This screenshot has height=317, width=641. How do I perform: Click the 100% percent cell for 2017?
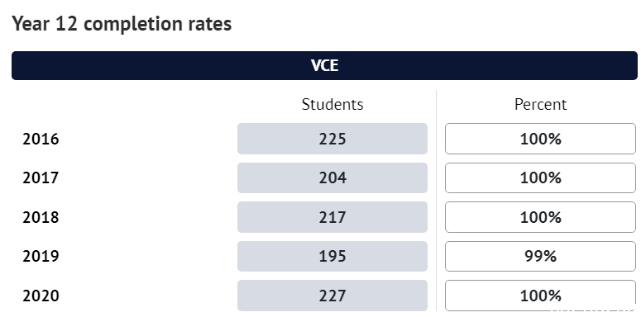(x=540, y=177)
